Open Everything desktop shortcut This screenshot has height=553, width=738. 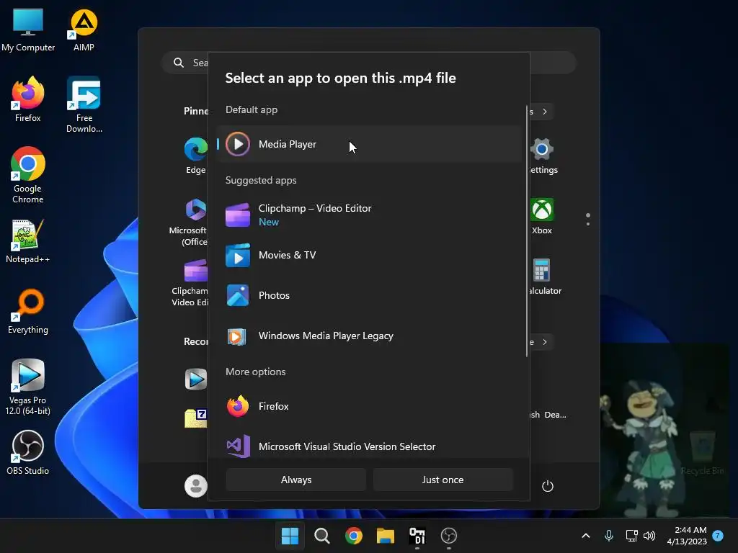tap(28, 311)
